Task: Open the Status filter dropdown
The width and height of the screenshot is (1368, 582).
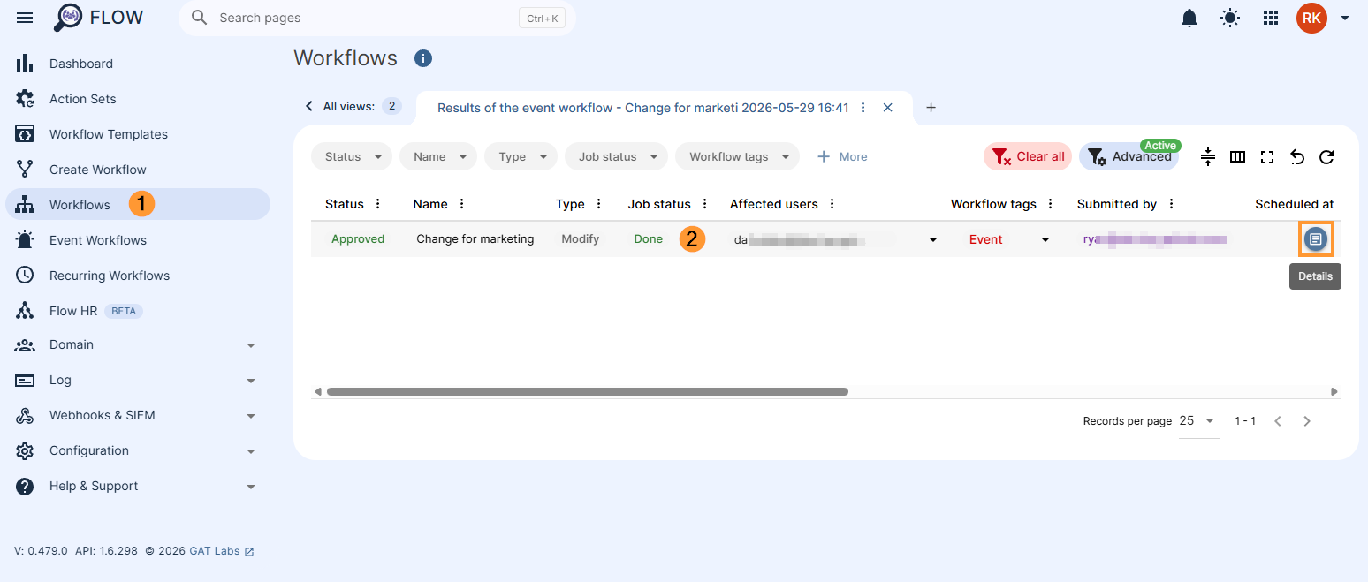Action: [x=352, y=156]
